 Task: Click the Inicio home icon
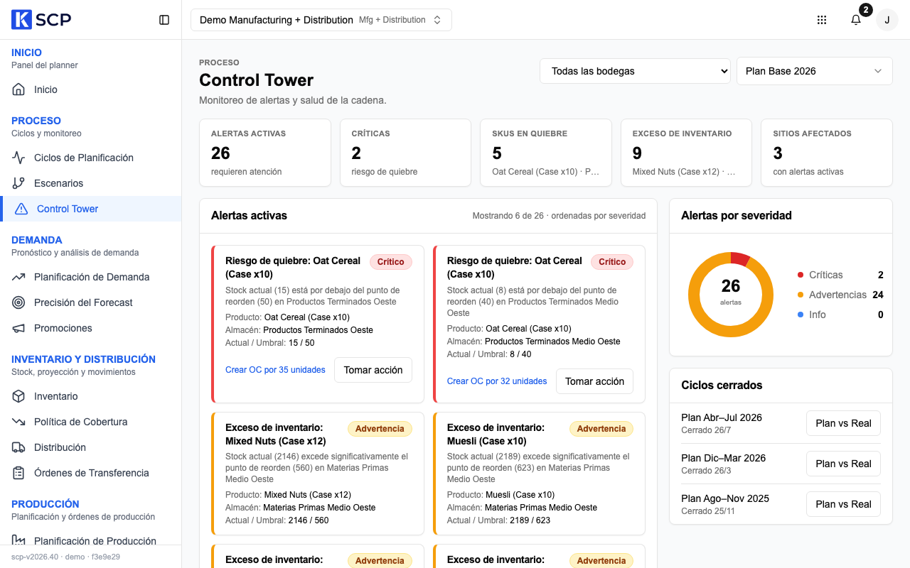point(18,89)
